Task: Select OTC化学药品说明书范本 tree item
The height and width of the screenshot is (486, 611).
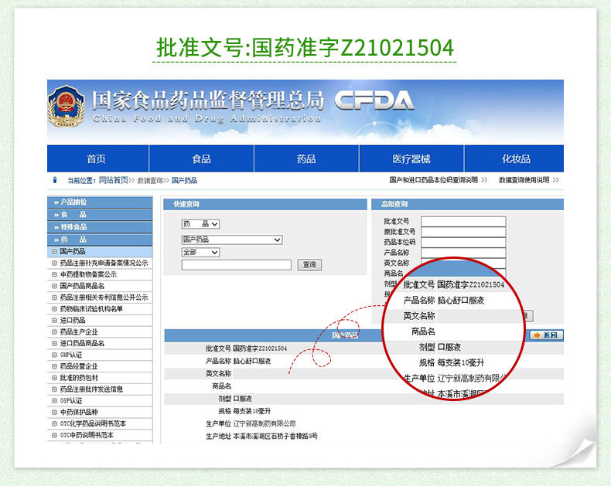Action: [x=93, y=423]
